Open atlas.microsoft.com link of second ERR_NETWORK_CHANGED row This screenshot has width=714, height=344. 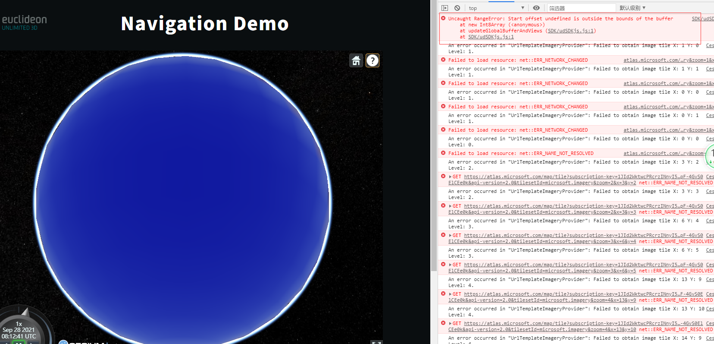click(x=668, y=83)
